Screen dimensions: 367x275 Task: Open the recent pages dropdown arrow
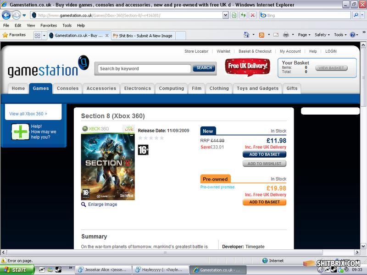(24, 16)
